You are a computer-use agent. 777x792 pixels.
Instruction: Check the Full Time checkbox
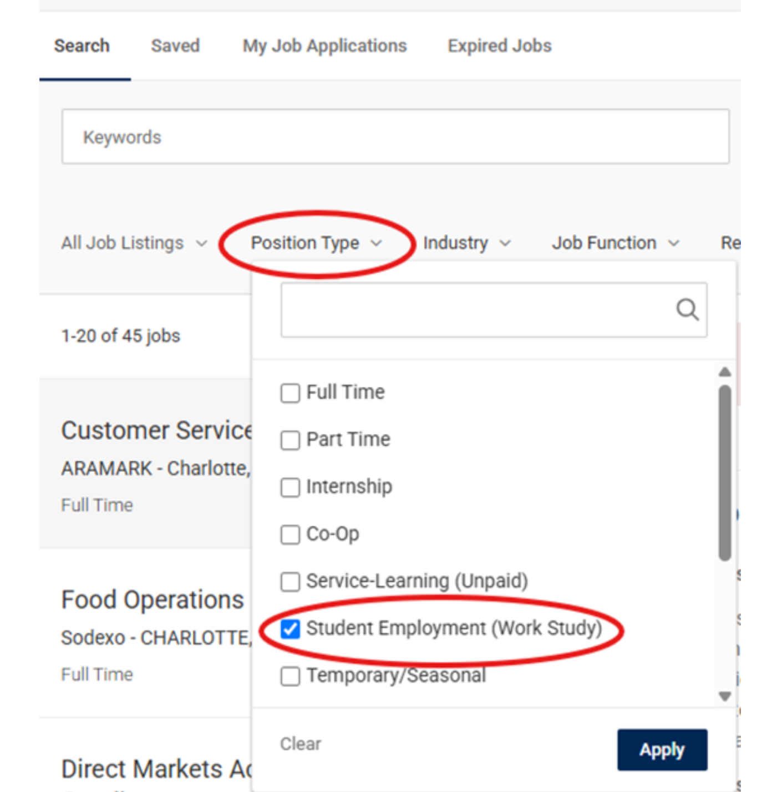[x=290, y=393]
